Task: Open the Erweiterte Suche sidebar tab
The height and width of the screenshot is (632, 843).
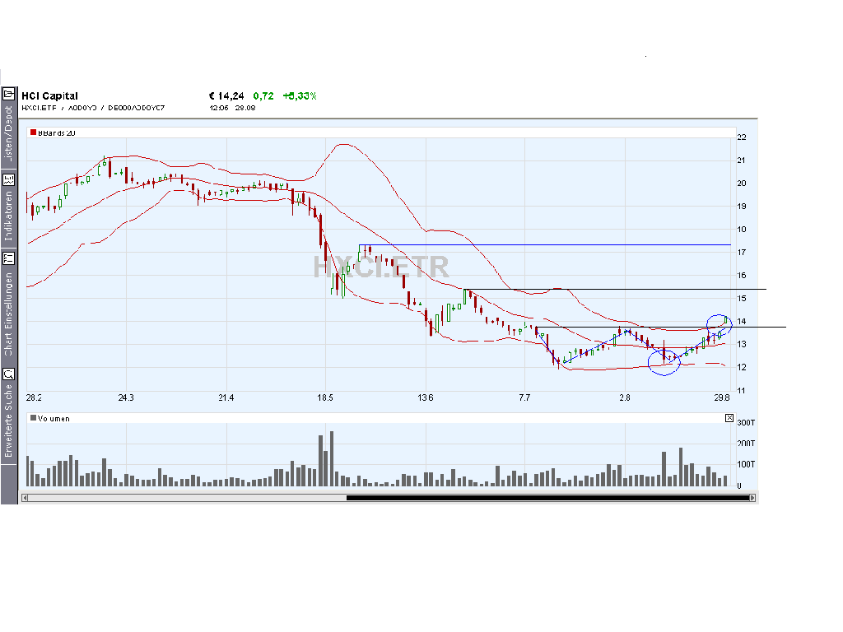Action: pos(9,421)
